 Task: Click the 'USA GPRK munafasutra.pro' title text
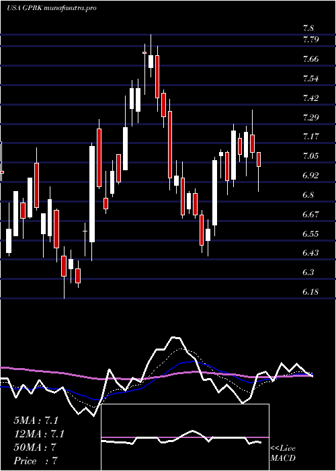pyautogui.click(x=51, y=8)
